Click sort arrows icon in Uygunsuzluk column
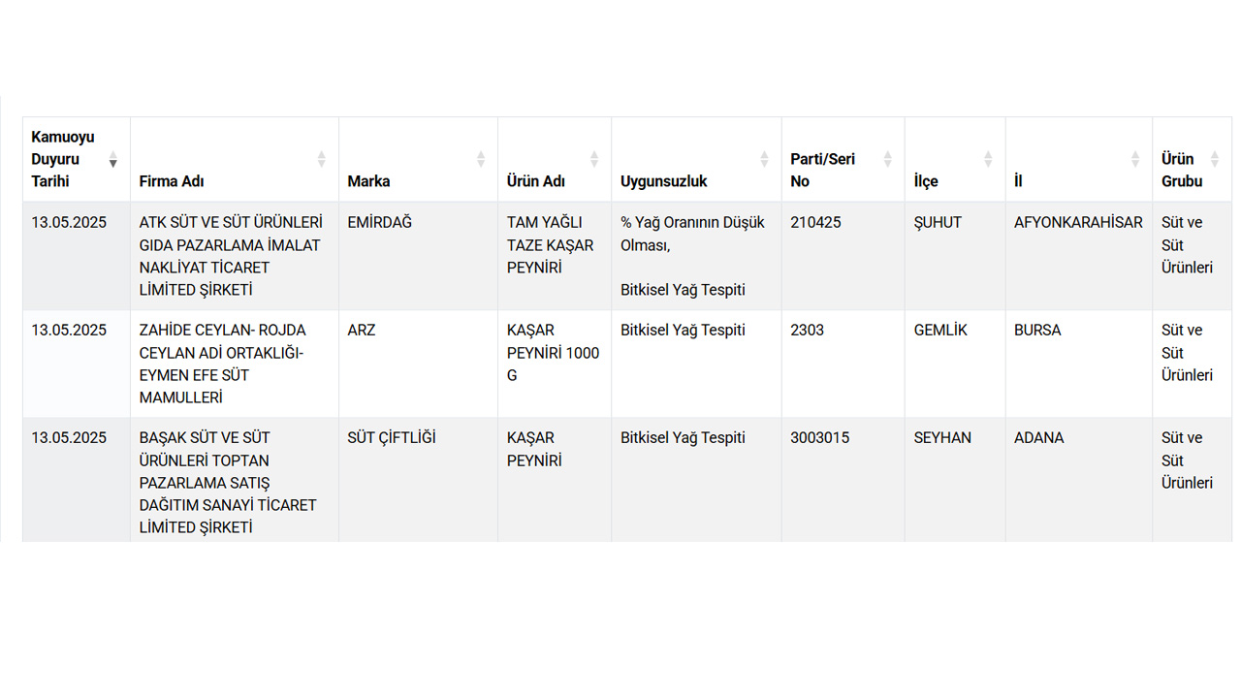Viewport: 1241px width, 698px height. tap(764, 159)
